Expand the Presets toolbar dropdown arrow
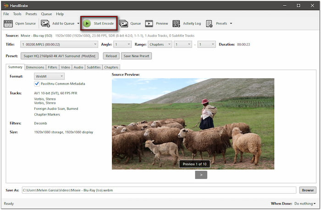Screen dimensions: 321x210 click(x=231, y=23)
